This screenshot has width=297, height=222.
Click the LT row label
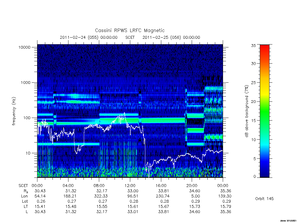26,206
